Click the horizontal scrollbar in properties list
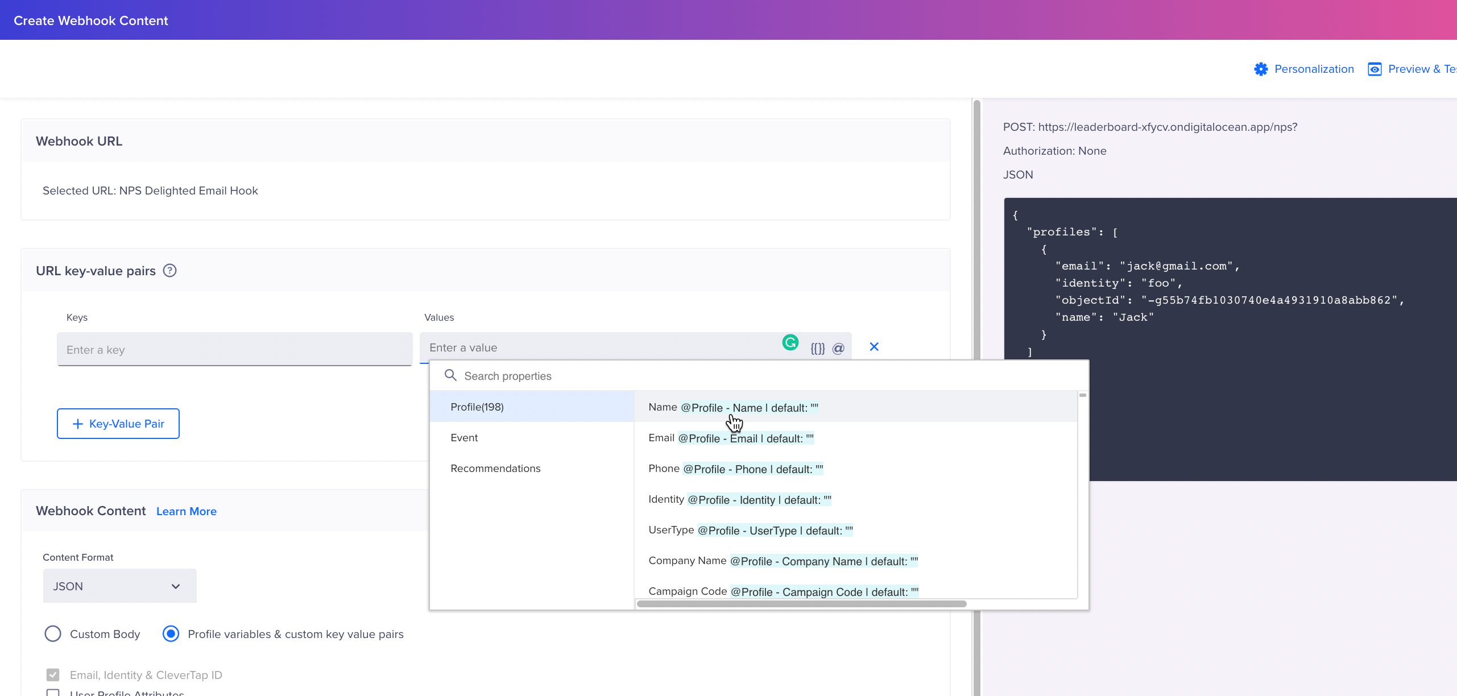 (801, 604)
